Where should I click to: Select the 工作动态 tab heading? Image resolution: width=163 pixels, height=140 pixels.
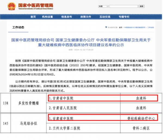[x=18, y=27]
